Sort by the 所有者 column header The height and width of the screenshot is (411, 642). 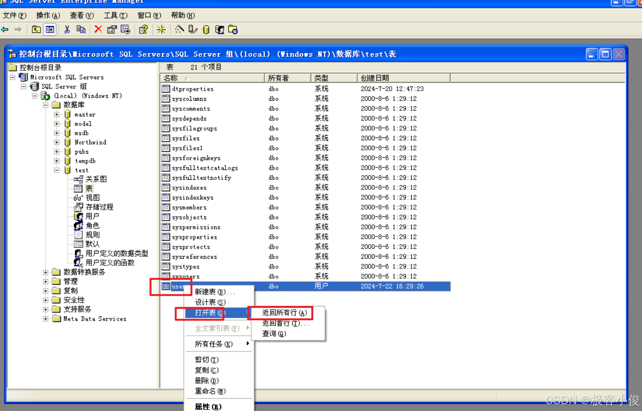(x=288, y=78)
